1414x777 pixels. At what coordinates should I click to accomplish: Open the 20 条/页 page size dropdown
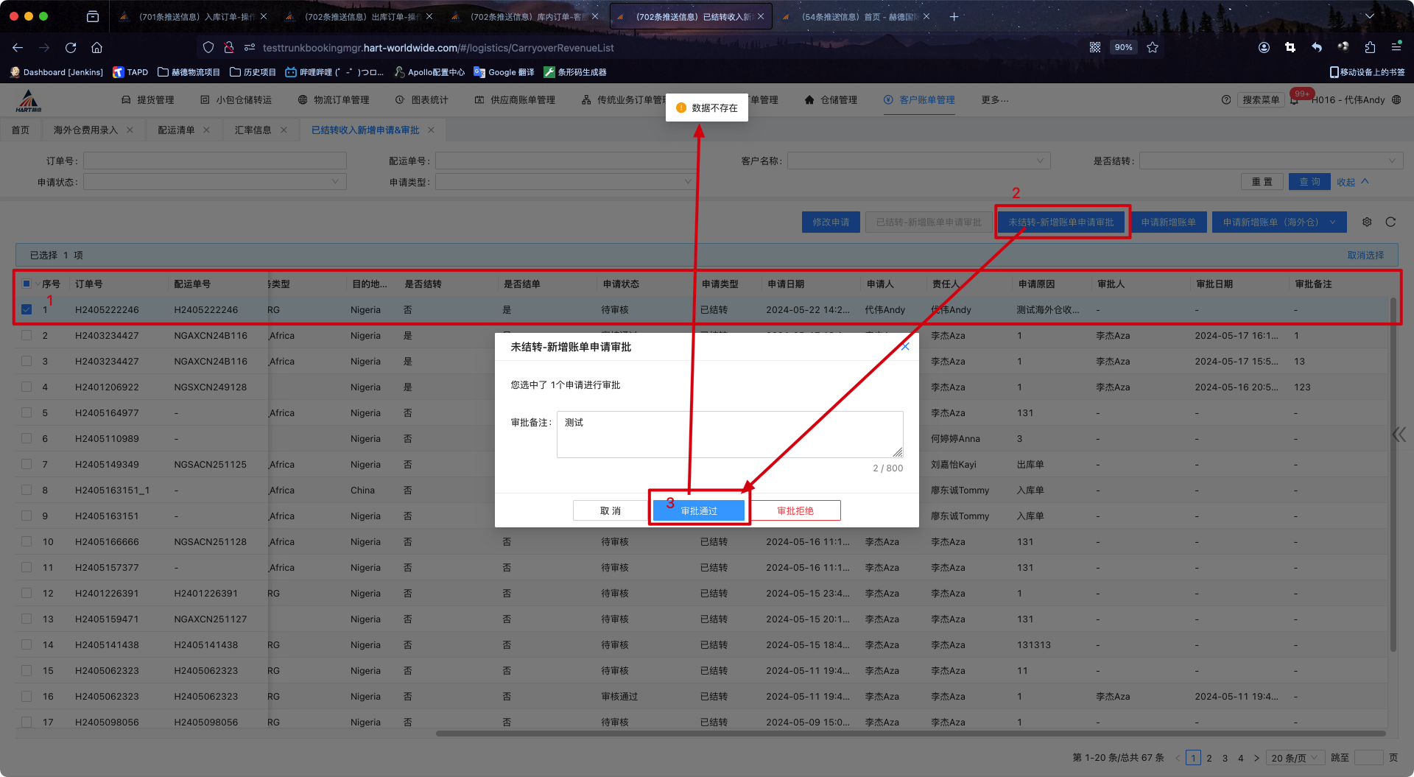click(1294, 758)
